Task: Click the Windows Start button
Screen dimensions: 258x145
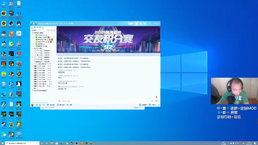Action: 2,143
